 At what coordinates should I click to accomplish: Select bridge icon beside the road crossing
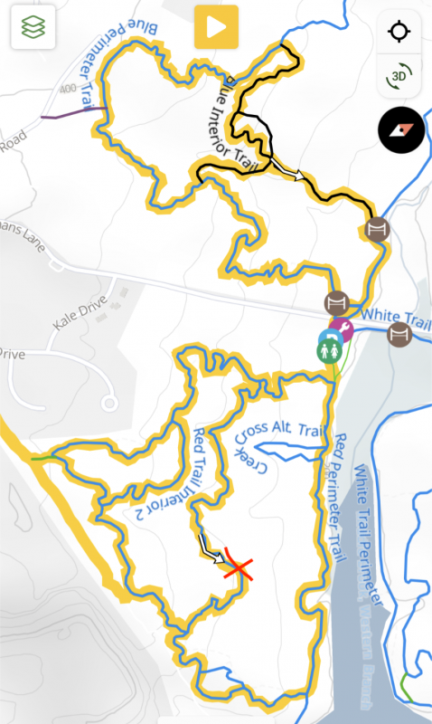coord(337,303)
